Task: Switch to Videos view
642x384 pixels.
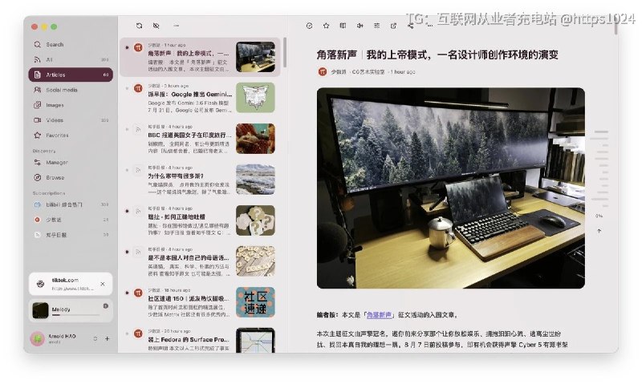Action: tap(71, 120)
